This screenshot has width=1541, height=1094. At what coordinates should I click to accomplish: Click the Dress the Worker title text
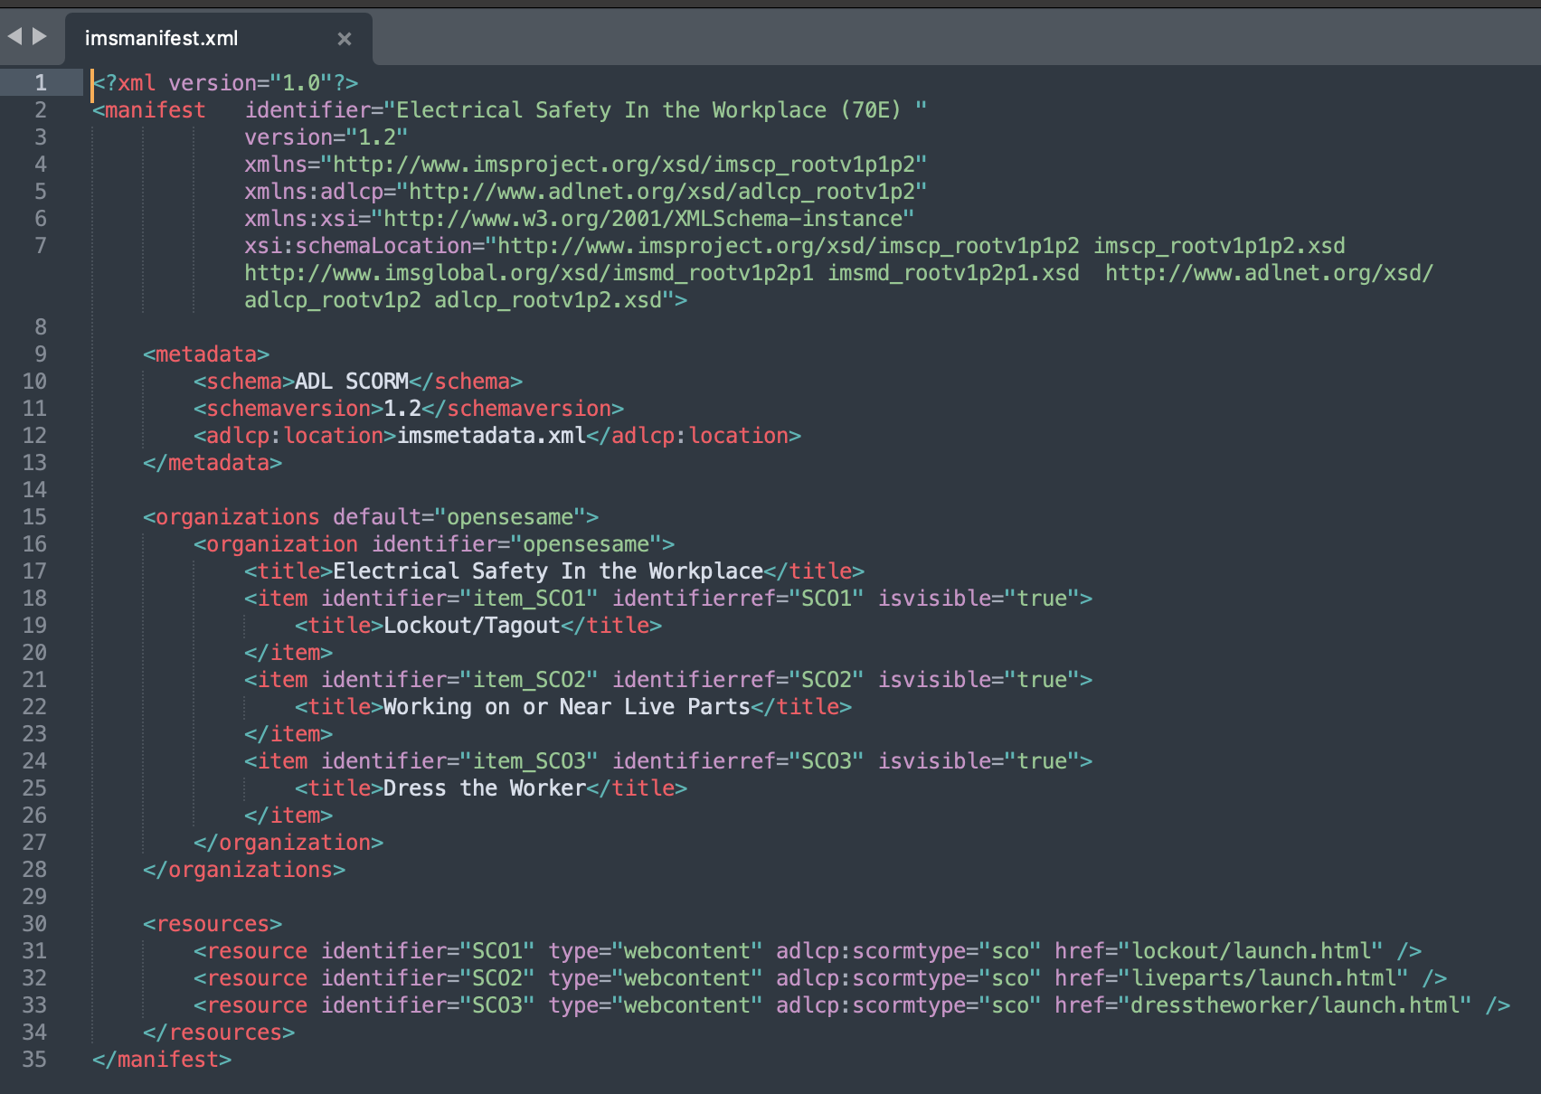click(485, 788)
